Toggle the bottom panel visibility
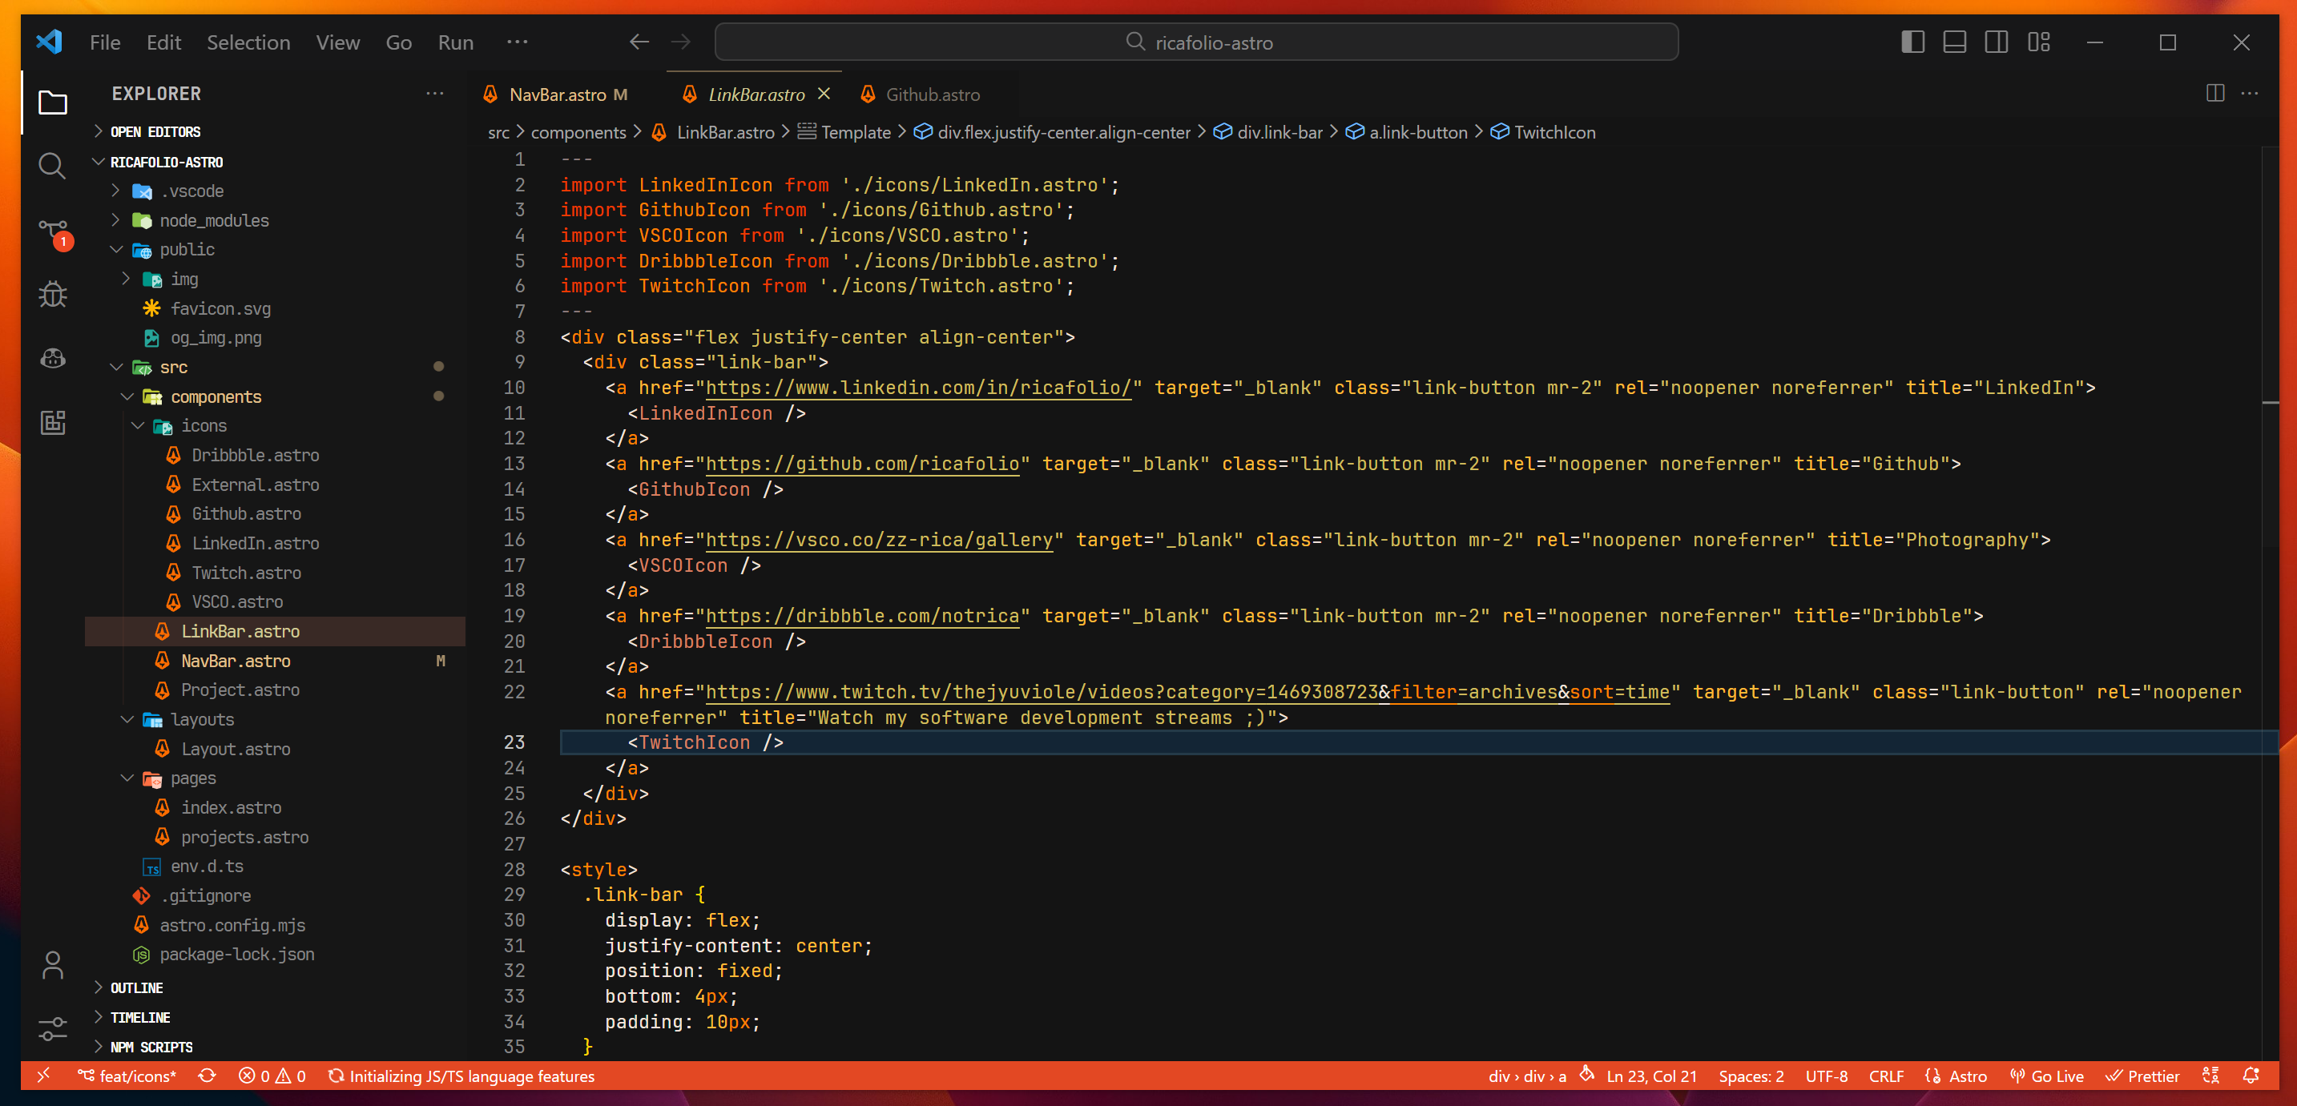This screenshot has height=1106, width=2297. [1955, 42]
